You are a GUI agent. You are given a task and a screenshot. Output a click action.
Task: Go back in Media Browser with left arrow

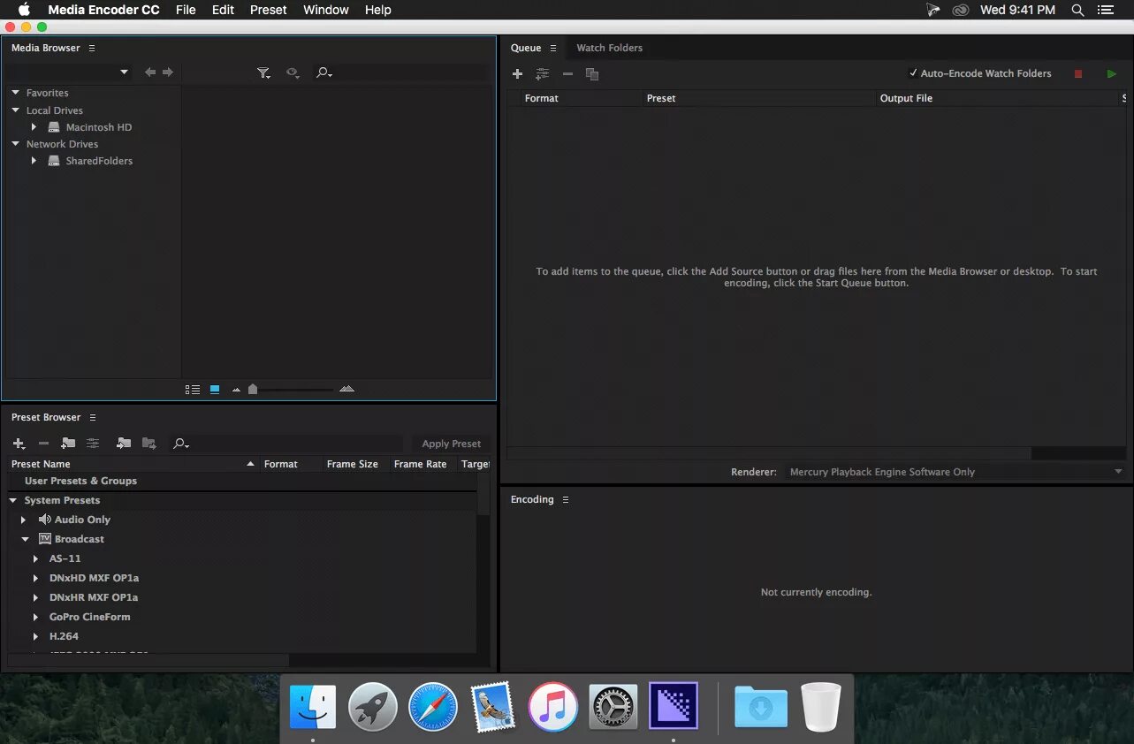point(150,72)
